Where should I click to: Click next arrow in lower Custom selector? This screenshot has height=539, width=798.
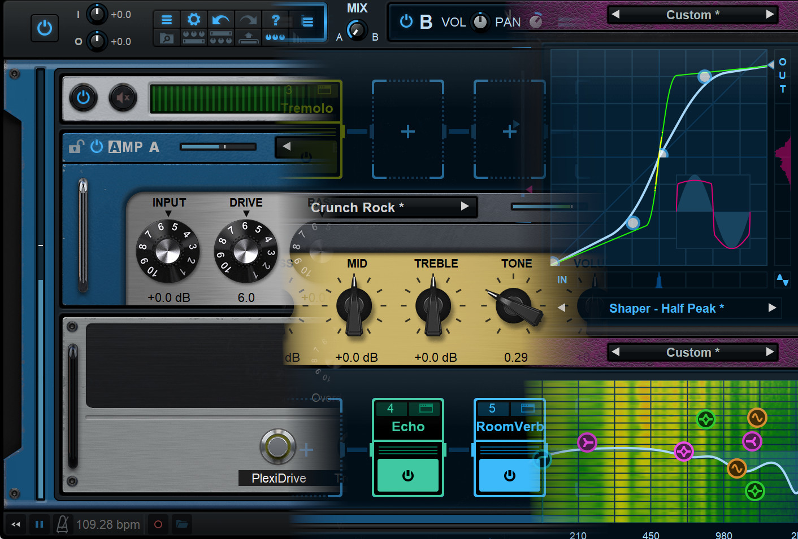coord(770,352)
